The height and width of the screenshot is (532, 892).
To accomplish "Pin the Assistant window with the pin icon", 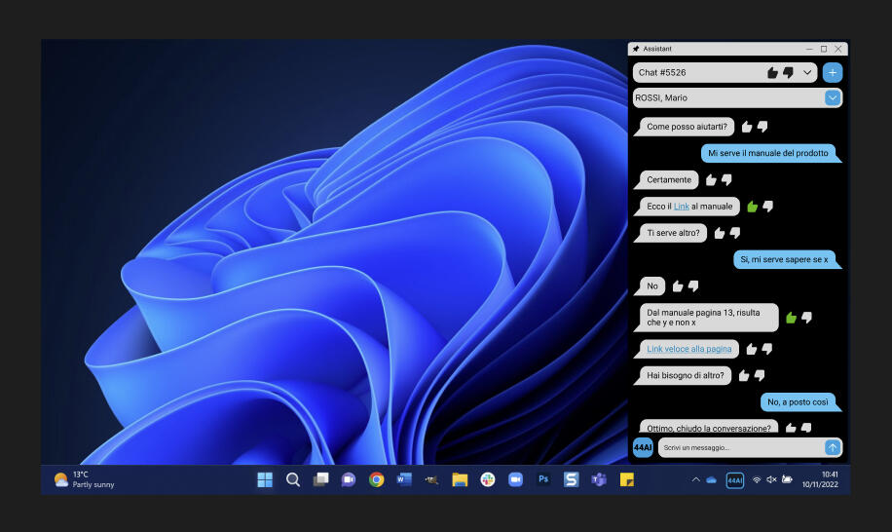I will click(636, 49).
